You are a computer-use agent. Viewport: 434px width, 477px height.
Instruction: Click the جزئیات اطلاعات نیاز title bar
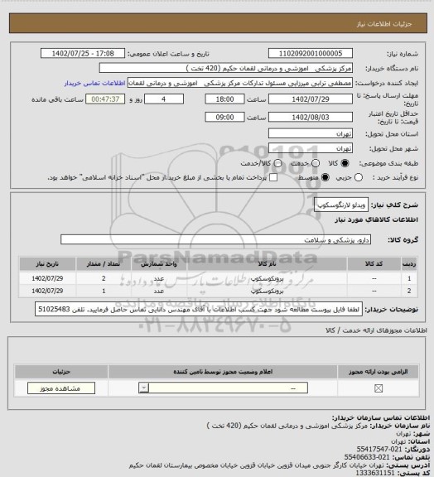(x=218, y=23)
